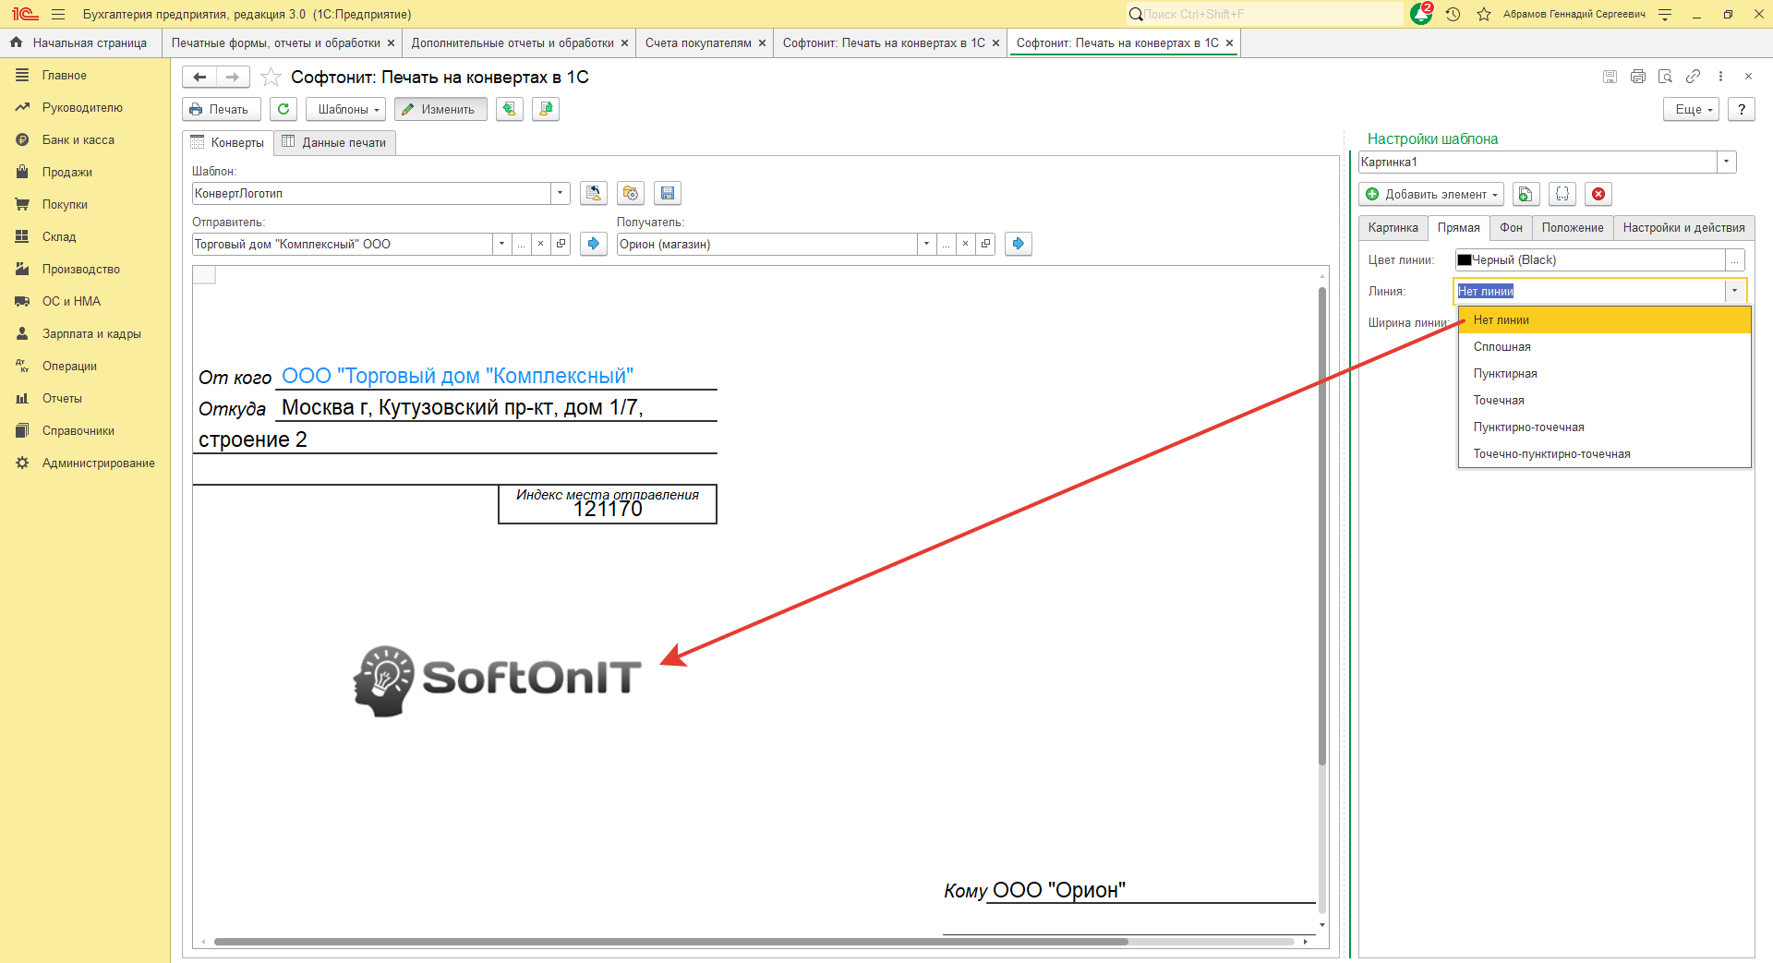The image size is (1773, 963).
Task: Open the history clock icon
Action: (1453, 15)
